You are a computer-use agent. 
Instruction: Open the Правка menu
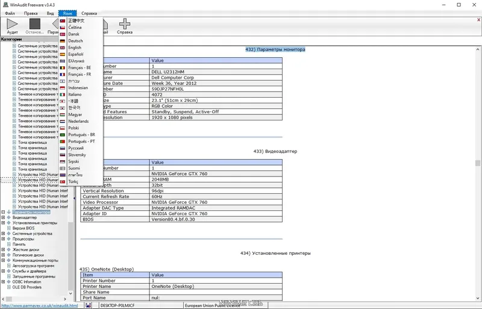[x=31, y=13]
